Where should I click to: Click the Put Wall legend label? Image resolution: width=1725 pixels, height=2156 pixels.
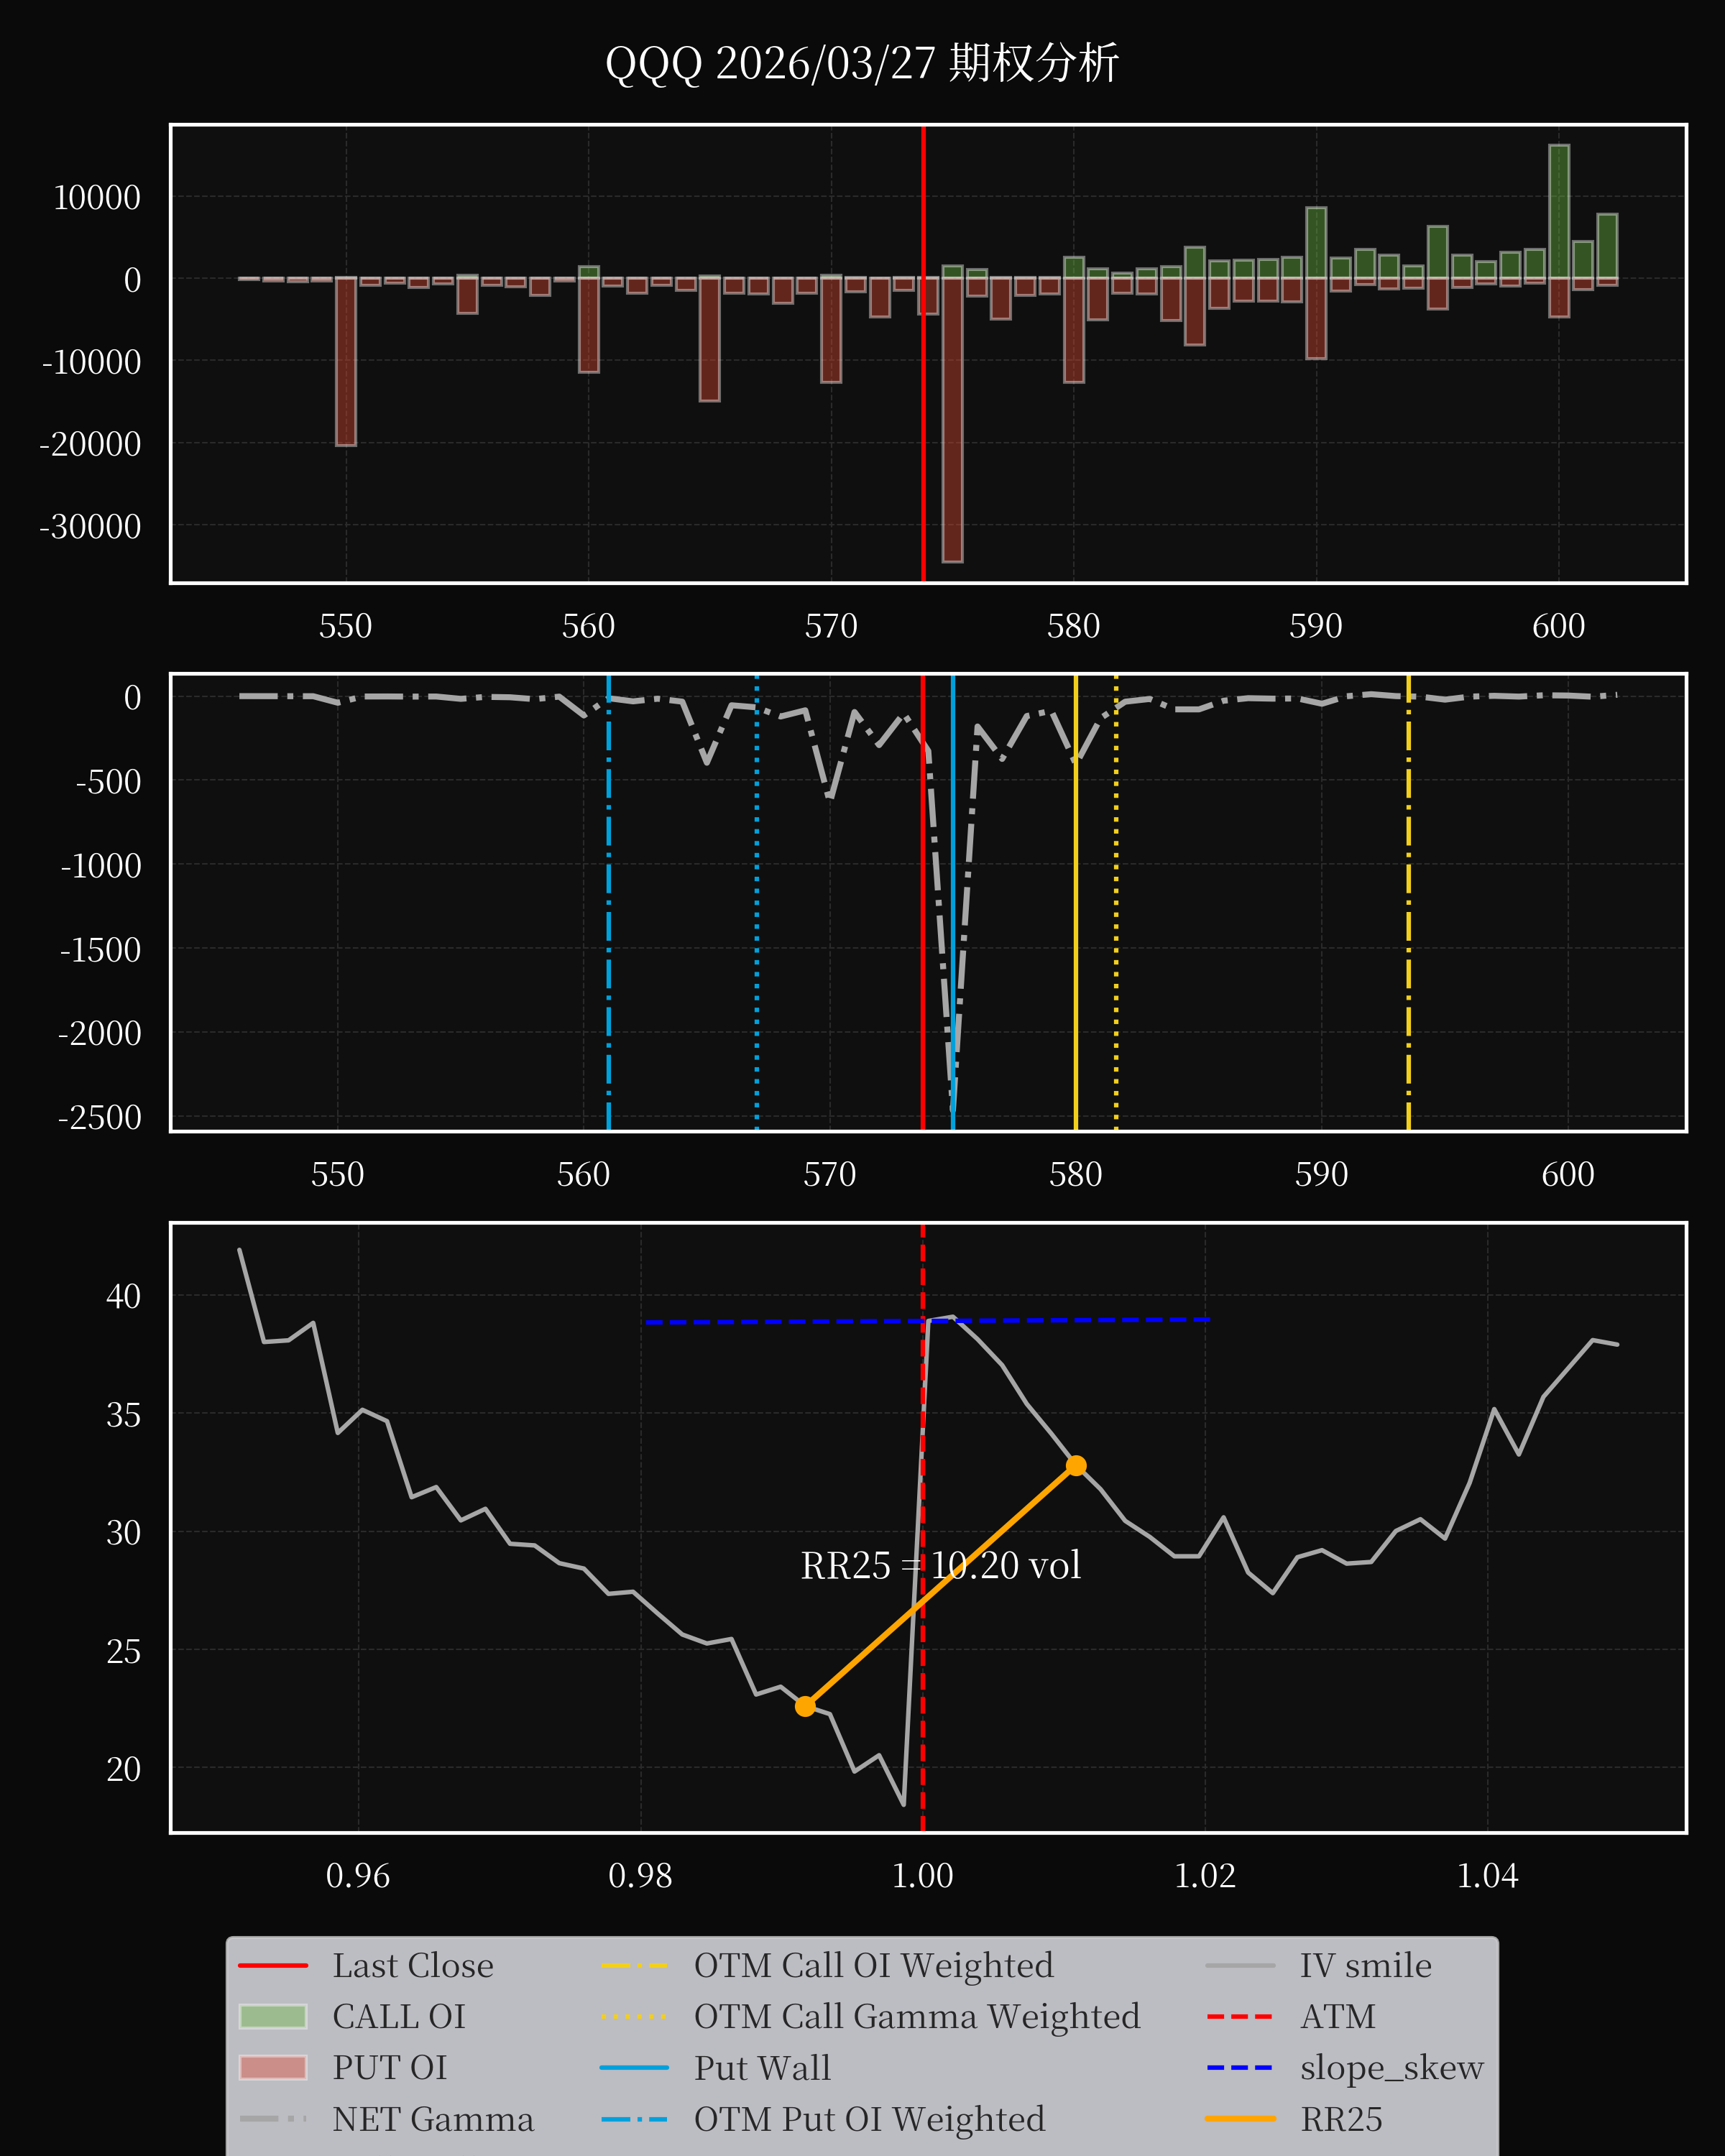pos(762,2067)
